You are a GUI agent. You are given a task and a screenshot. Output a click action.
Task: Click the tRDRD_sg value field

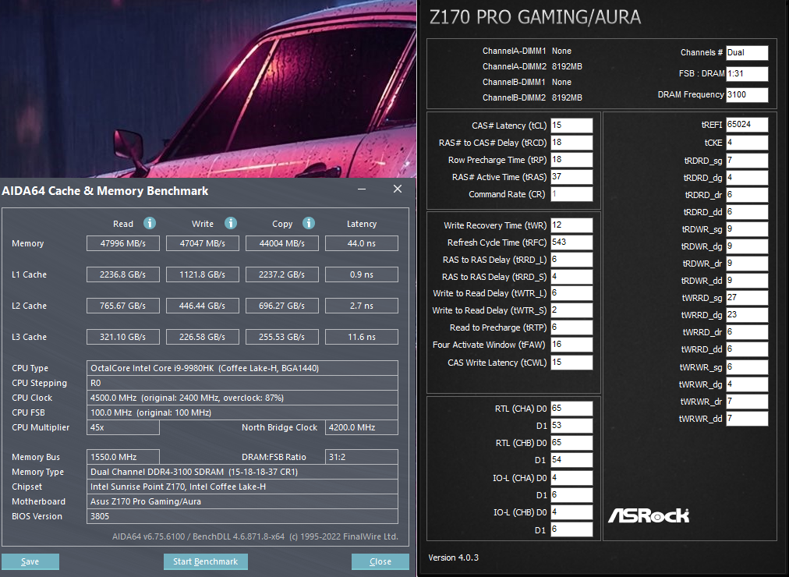747,161
